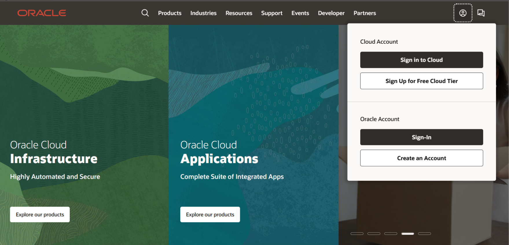Click the Oracle logo
Image resolution: width=509 pixels, height=245 pixels.
tap(42, 13)
